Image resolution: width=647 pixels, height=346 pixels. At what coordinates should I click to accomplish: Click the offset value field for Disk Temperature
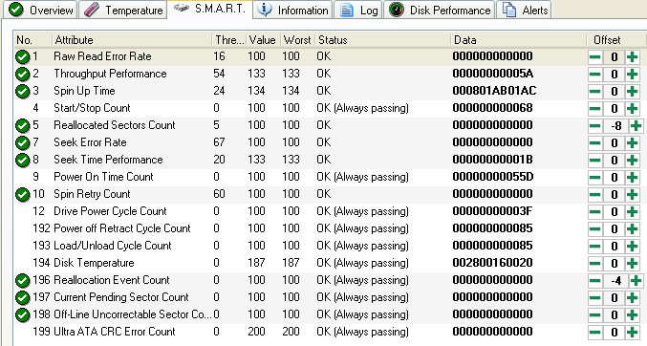tap(614, 264)
